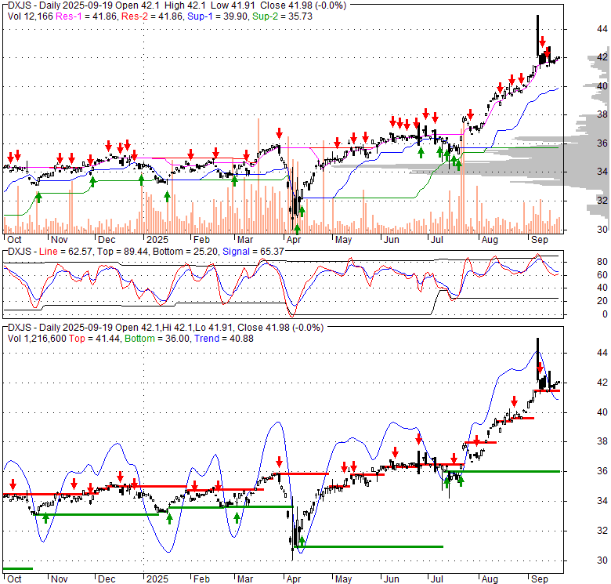Screen dimensions: 611x584
Task: Click the tall September spike candle in top chart
Action: [537, 36]
